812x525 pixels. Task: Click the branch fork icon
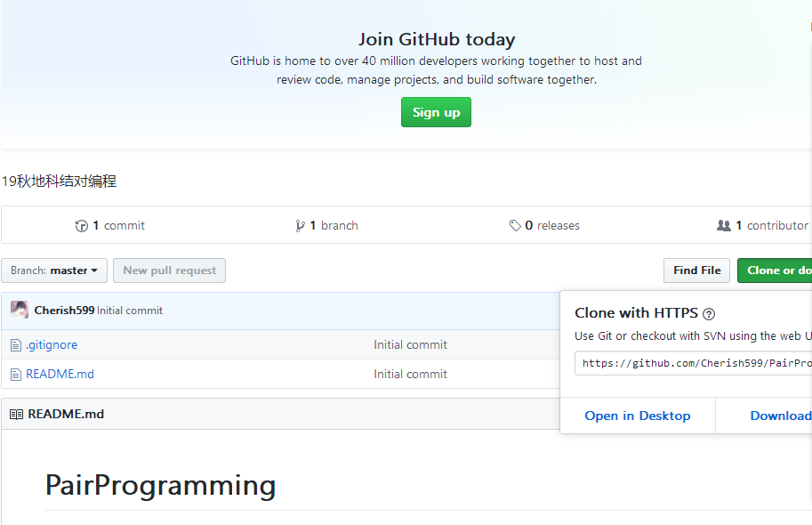point(300,226)
